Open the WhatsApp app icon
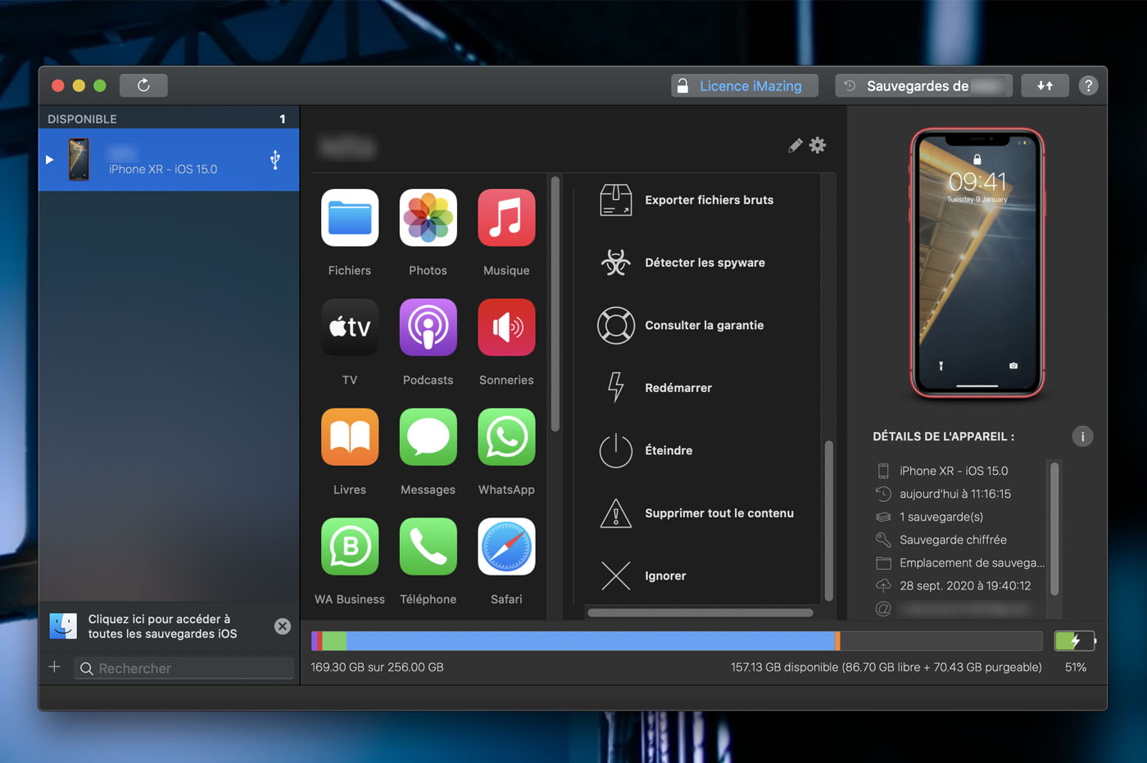 (x=506, y=437)
